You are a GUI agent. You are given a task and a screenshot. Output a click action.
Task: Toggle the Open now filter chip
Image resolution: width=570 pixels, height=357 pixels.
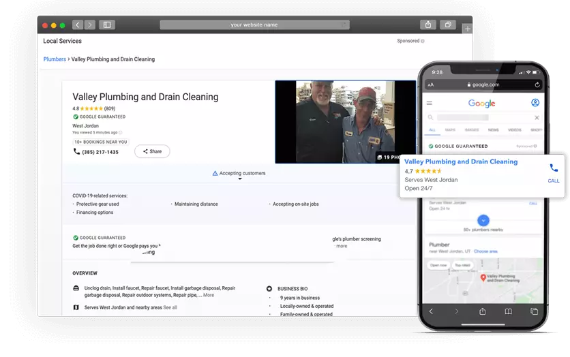[438, 264]
